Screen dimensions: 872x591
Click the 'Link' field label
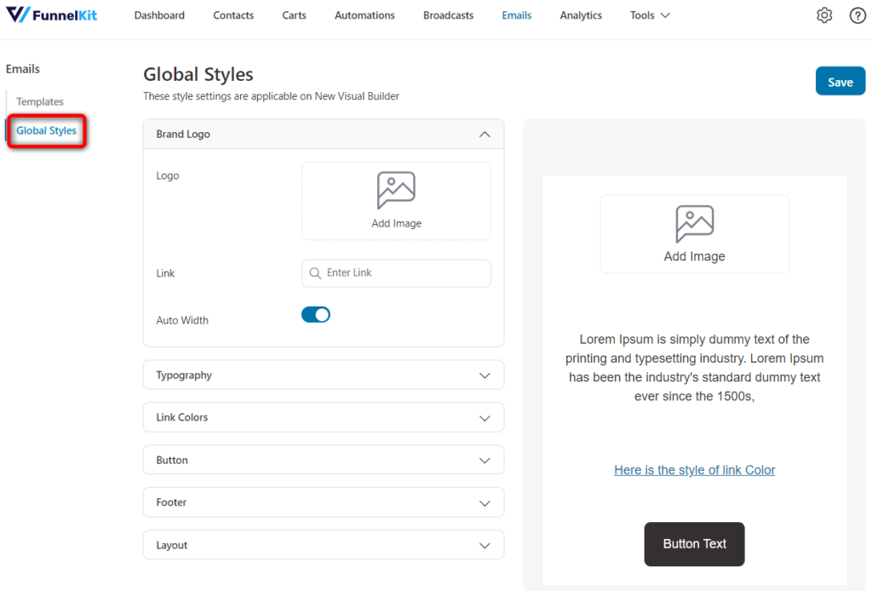coord(165,273)
